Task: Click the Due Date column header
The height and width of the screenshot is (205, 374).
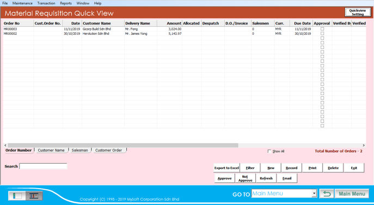Action: click(301, 23)
